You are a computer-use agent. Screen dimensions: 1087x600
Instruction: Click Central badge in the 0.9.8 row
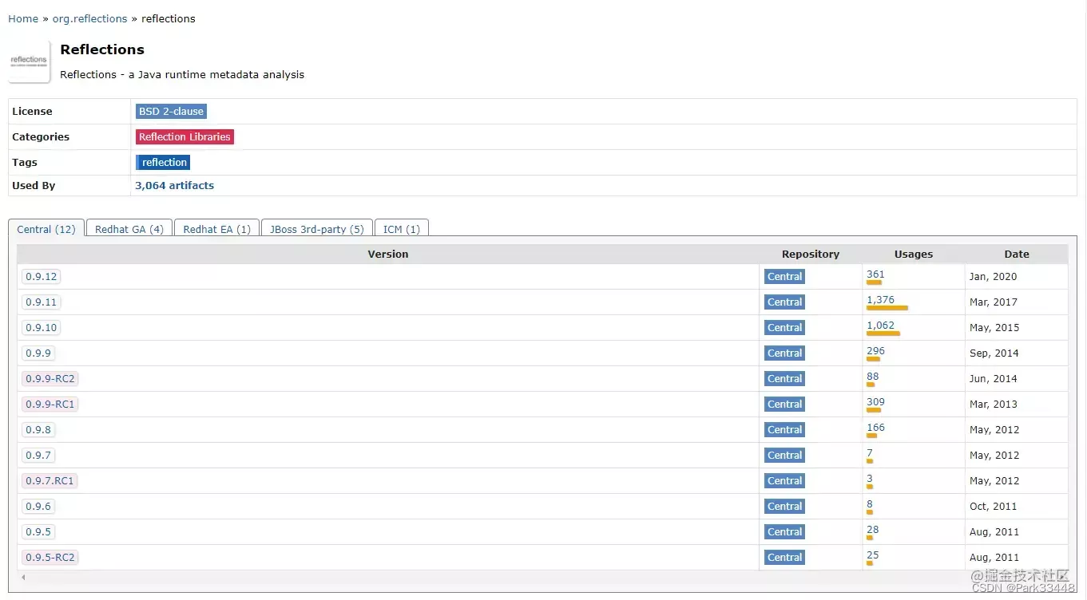784,430
